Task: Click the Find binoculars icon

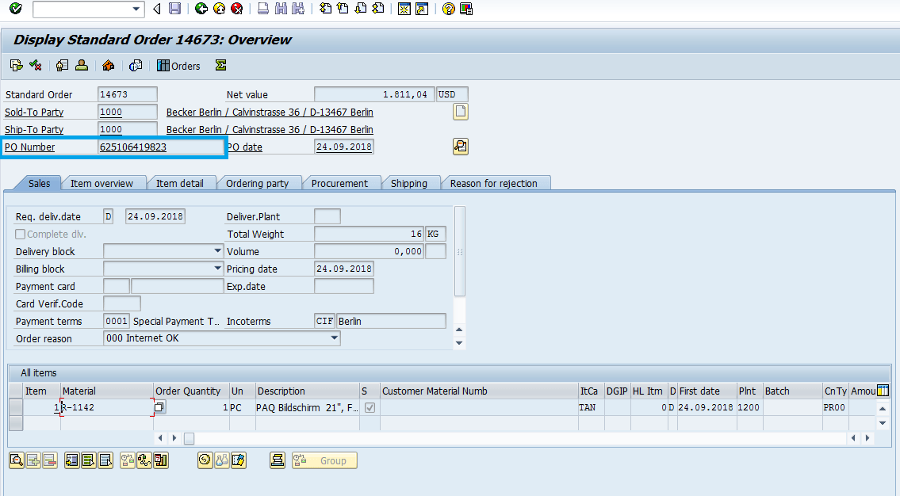Action: click(280, 9)
